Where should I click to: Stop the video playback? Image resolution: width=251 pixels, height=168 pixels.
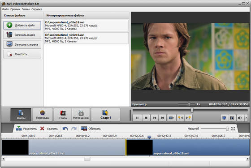[x=146, y=118]
